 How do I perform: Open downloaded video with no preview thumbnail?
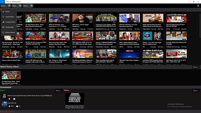75,99
